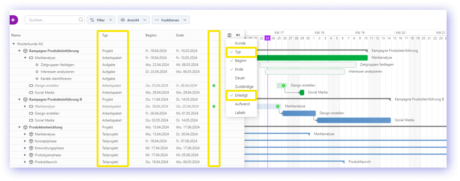460x181 pixels.
Task: Click the purple plus add button
Action: 13,20
